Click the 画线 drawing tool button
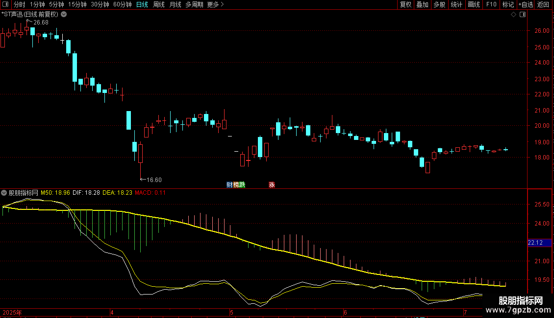 474,4
